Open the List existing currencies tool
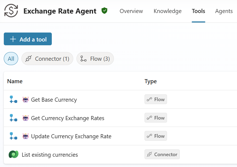Viewport: 237px width, 167px height. point(50,155)
